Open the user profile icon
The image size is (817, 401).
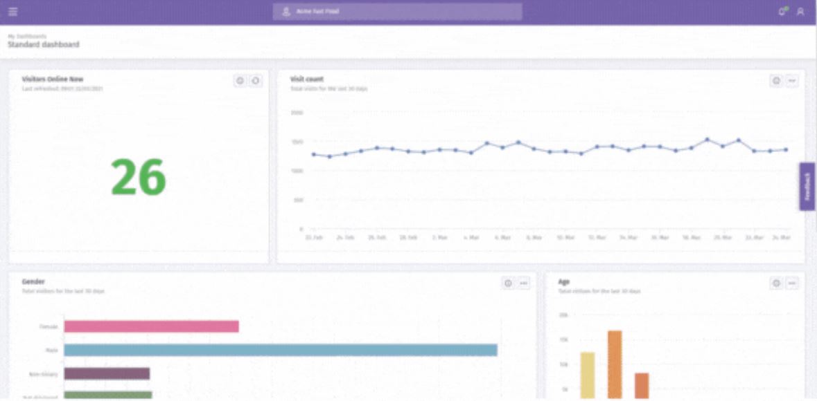(802, 10)
